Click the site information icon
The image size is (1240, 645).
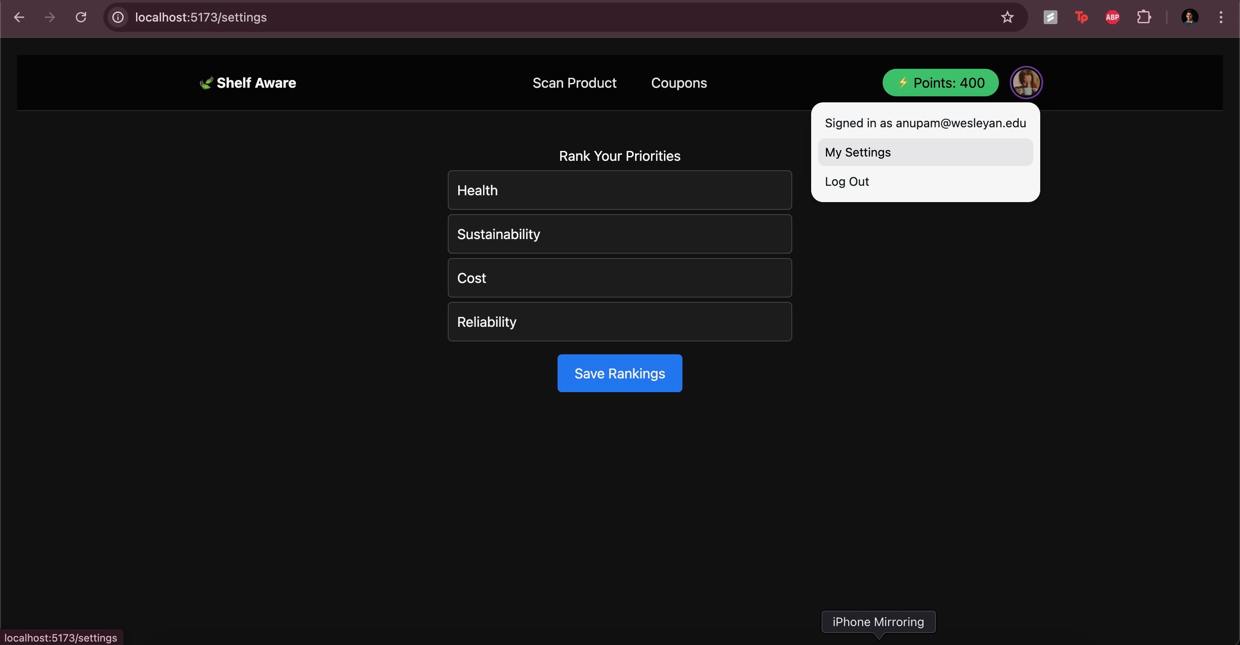click(118, 17)
